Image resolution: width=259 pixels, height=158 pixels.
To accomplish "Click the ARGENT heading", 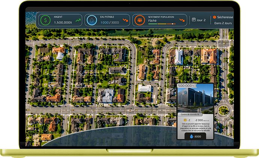I will coord(58,17).
